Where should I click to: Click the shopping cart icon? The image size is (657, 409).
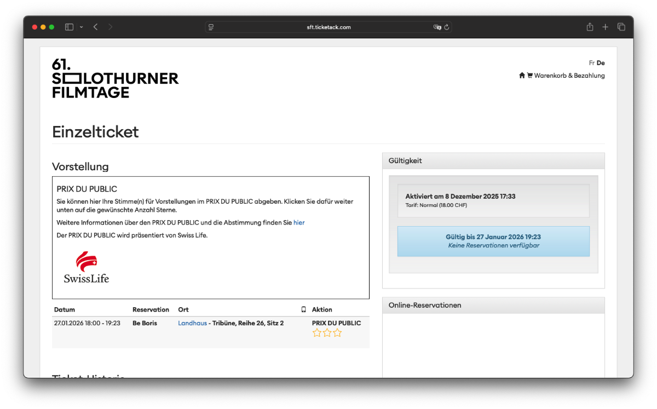click(529, 76)
